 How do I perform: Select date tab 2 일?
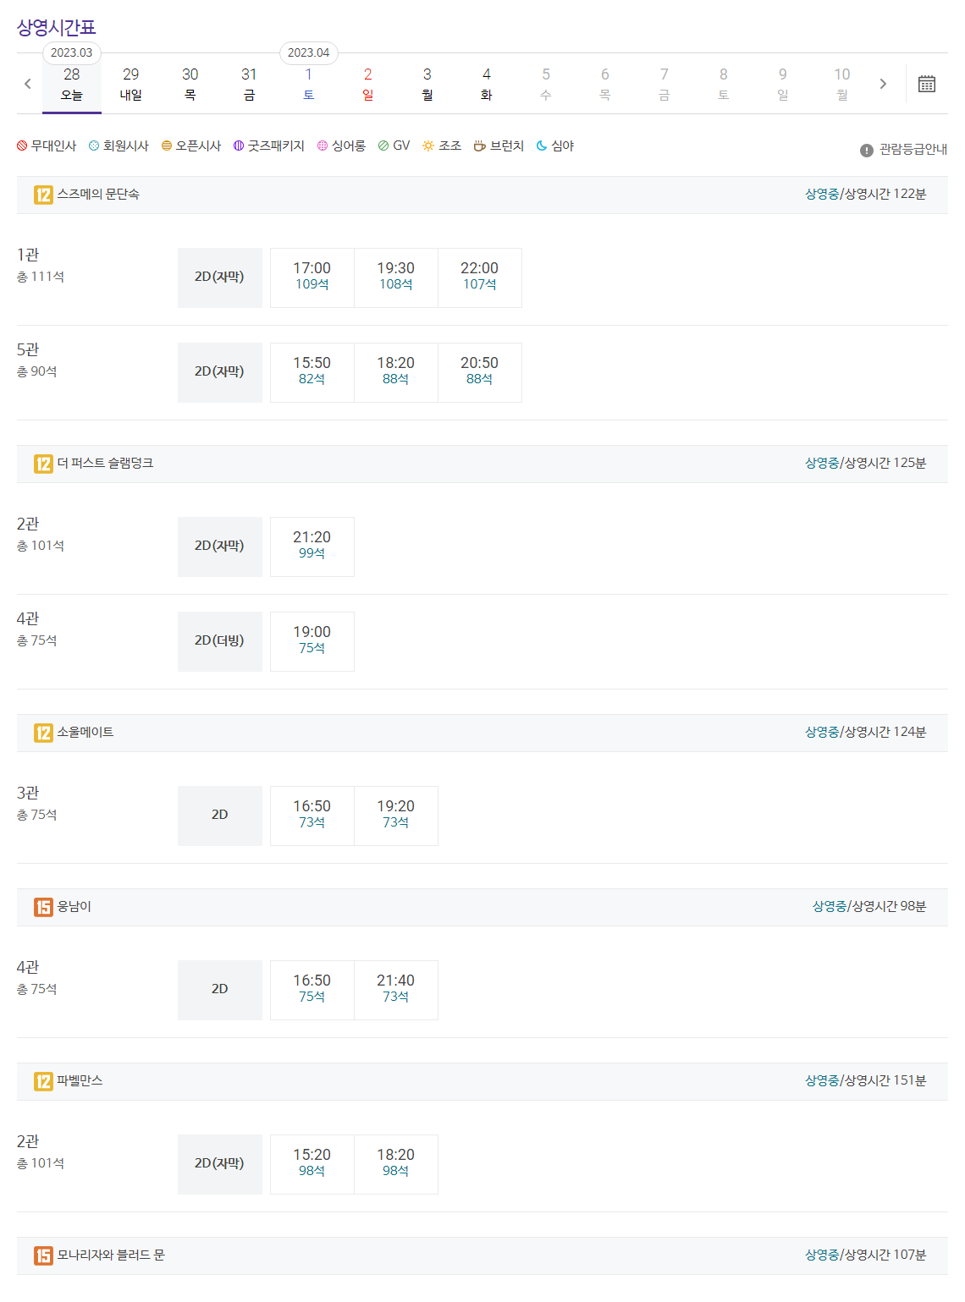(x=368, y=85)
